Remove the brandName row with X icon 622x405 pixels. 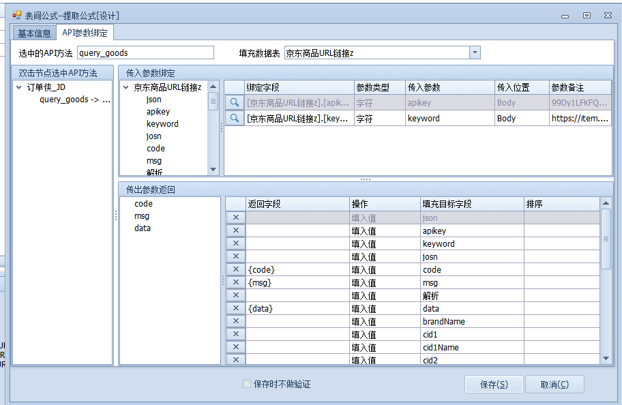(235, 322)
